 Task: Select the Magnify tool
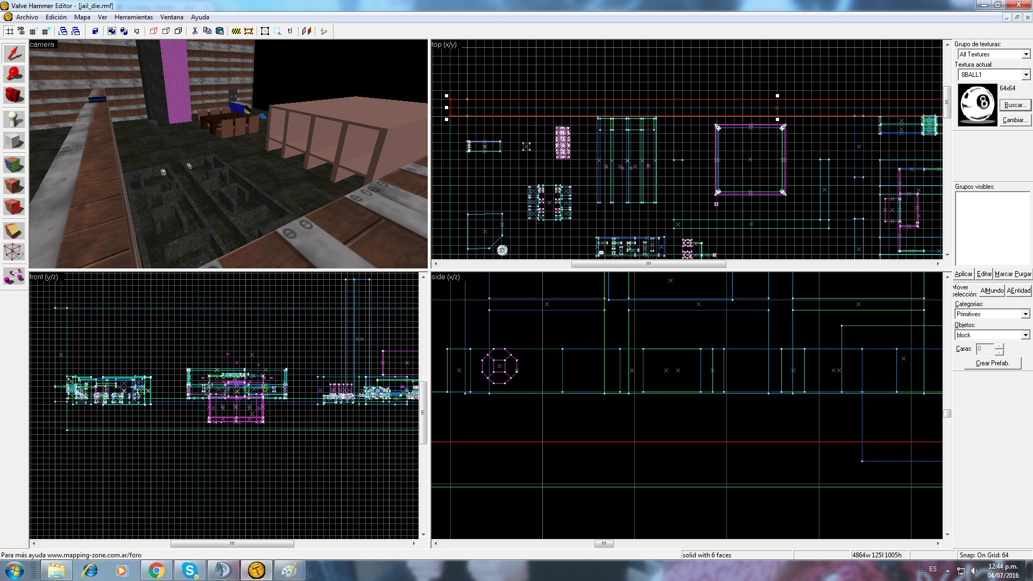tap(14, 74)
